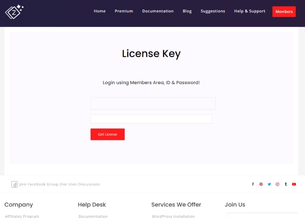The height and width of the screenshot is (218, 305).
Task: Open the Tumblr social icon
Action: 286,184
